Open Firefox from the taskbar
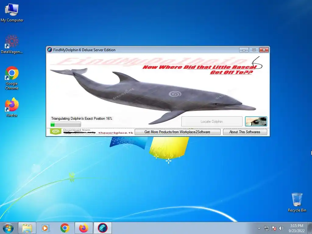 [83, 228]
